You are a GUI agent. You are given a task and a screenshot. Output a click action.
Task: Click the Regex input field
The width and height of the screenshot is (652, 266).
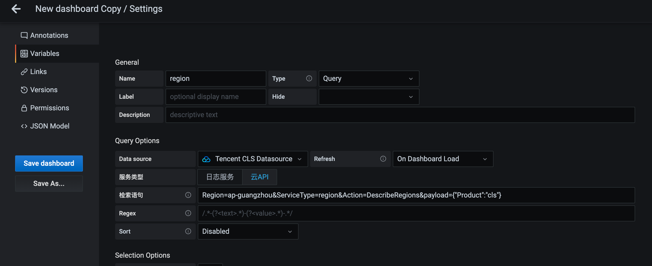416,213
